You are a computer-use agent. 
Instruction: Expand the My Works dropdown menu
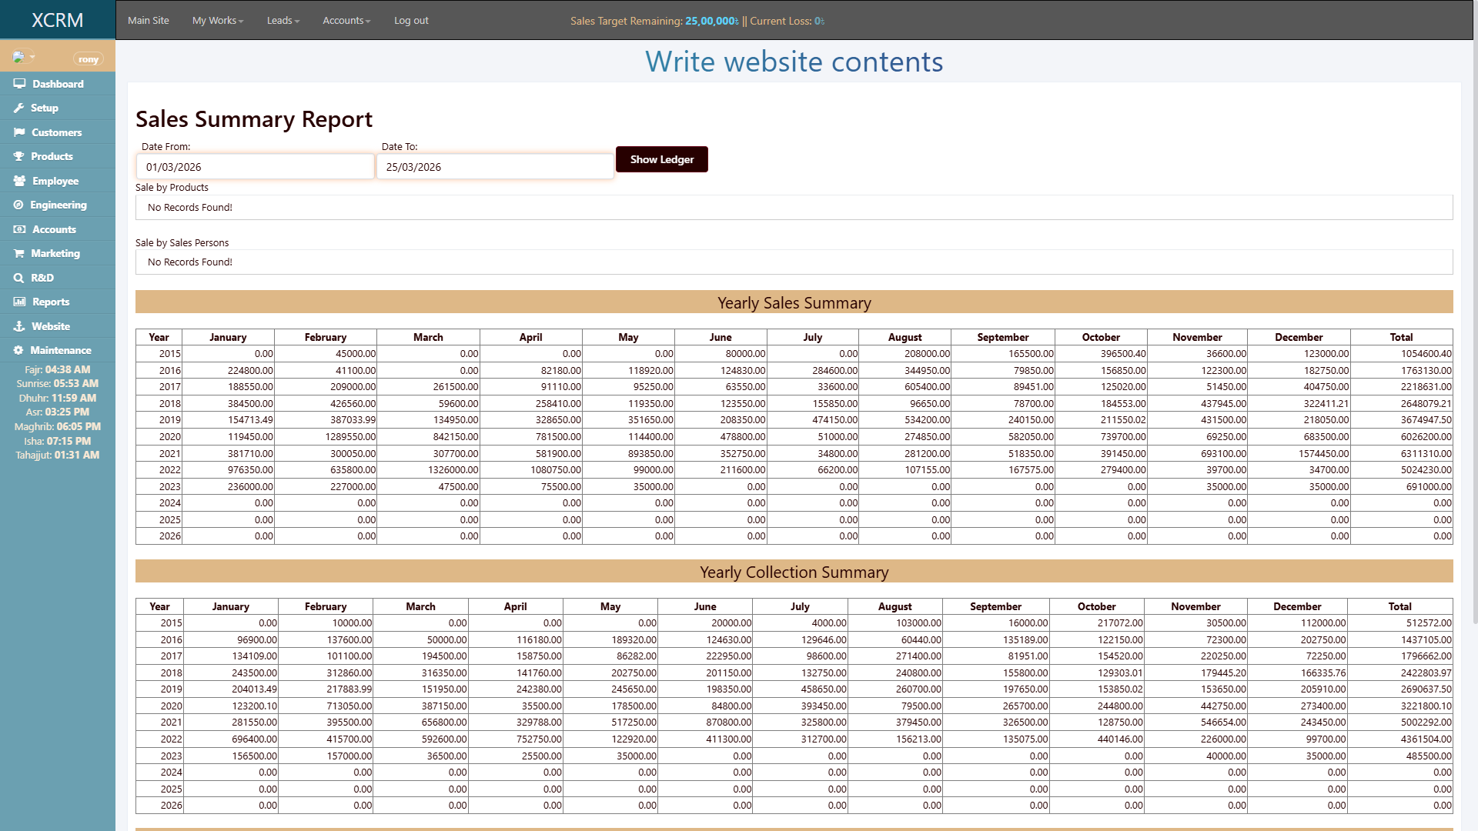(217, 21)
